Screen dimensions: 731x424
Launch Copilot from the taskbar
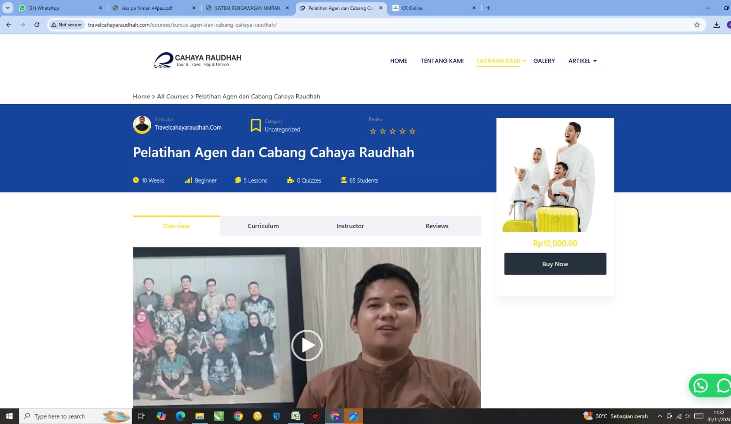point(161,416)
